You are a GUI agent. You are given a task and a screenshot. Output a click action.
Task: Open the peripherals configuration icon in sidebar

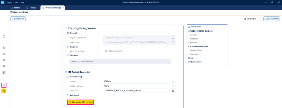pyautogui.click(x=4, y=60)
